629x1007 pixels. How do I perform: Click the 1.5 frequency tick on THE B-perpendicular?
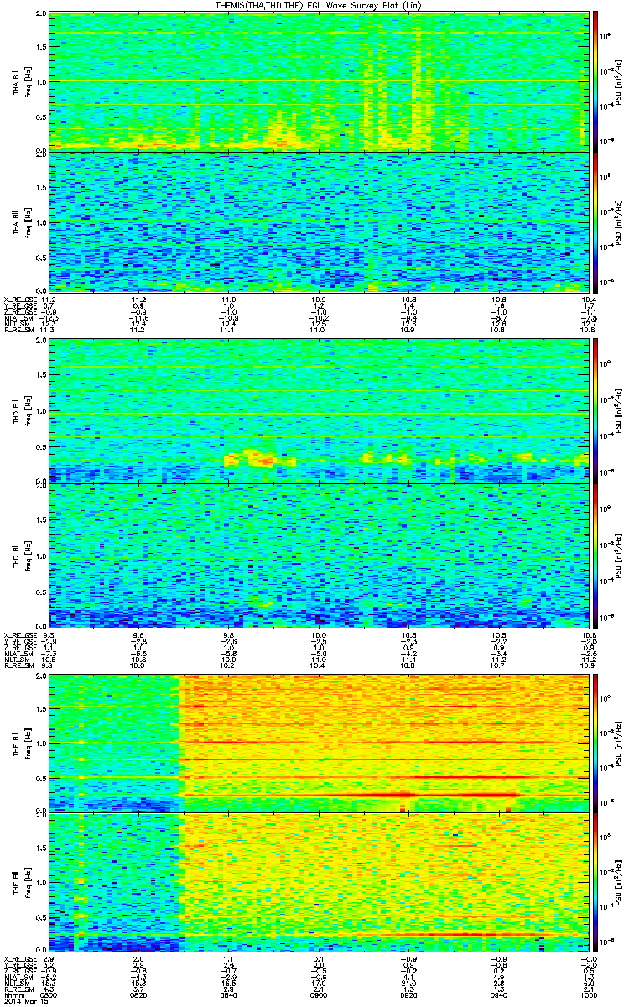point(41,708)
